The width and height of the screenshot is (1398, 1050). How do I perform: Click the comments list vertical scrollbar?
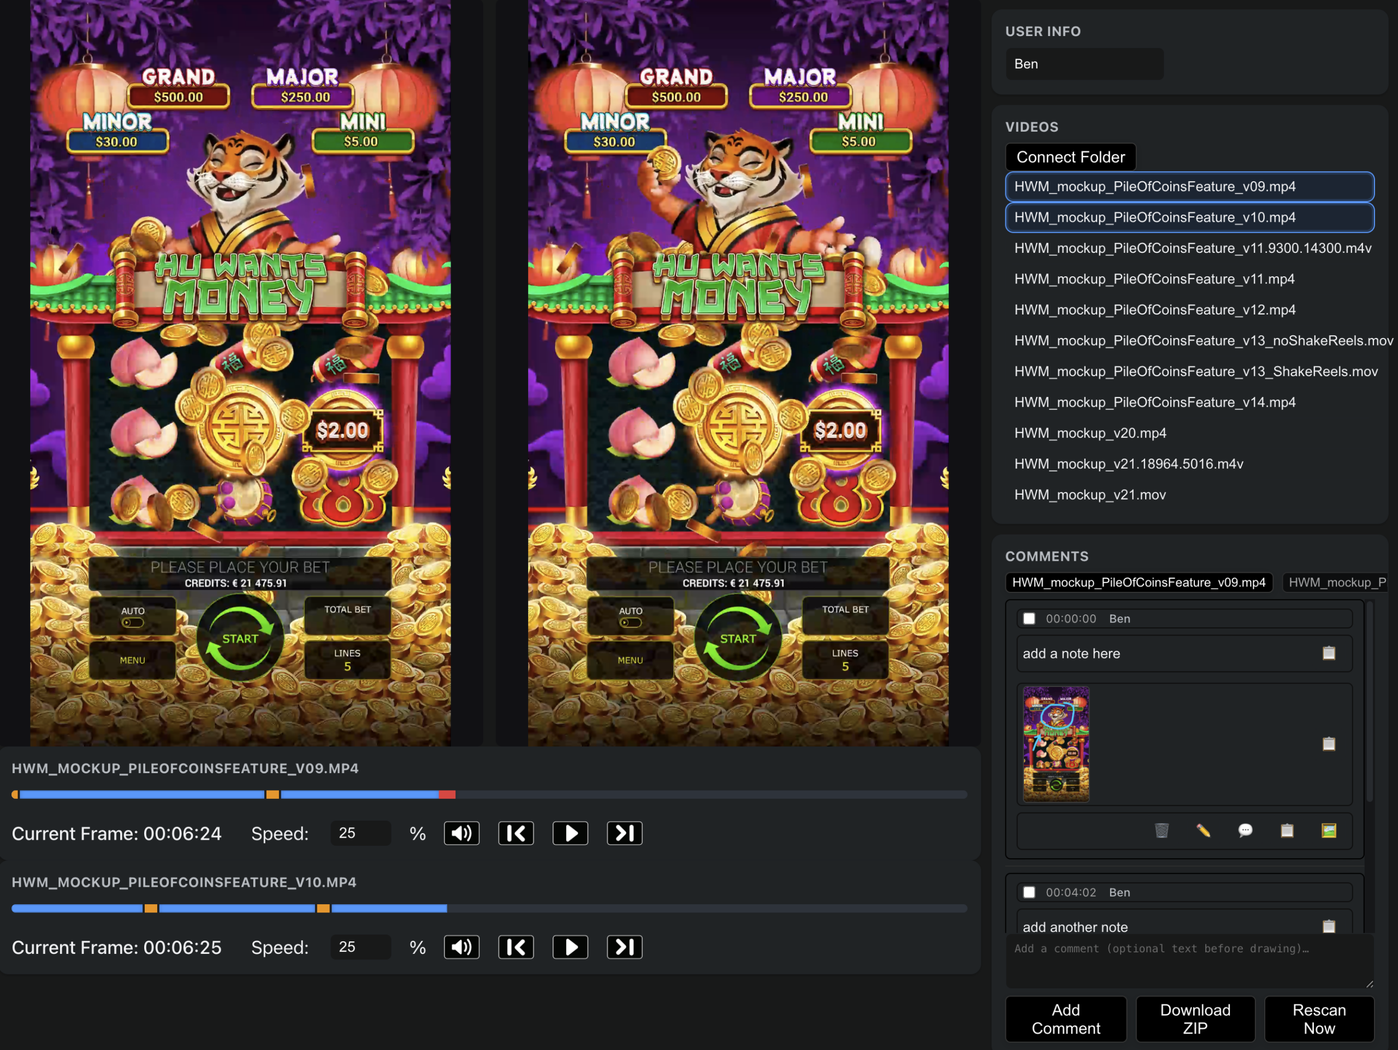(x=1370, y=701)
